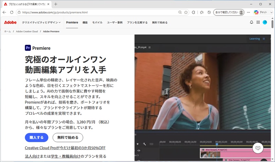This screenshot has height=162, width=275.
Task: Open 無料で始める in the nav bar
Action: pyautogui.click(x=160, y=22)
